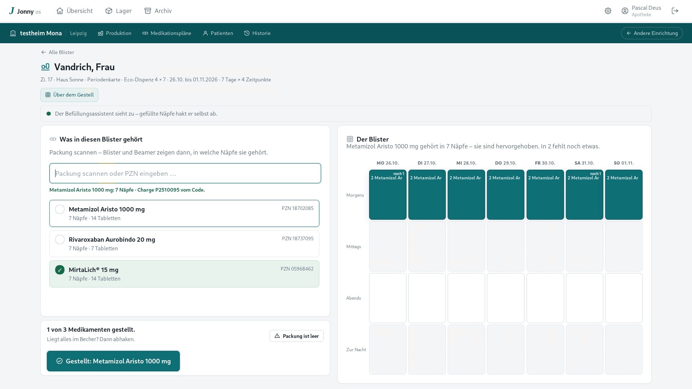Screen dimensions: 692x389
Task: Select the Morgens cup for SO 01.11.
Action: tap(624, 194)
